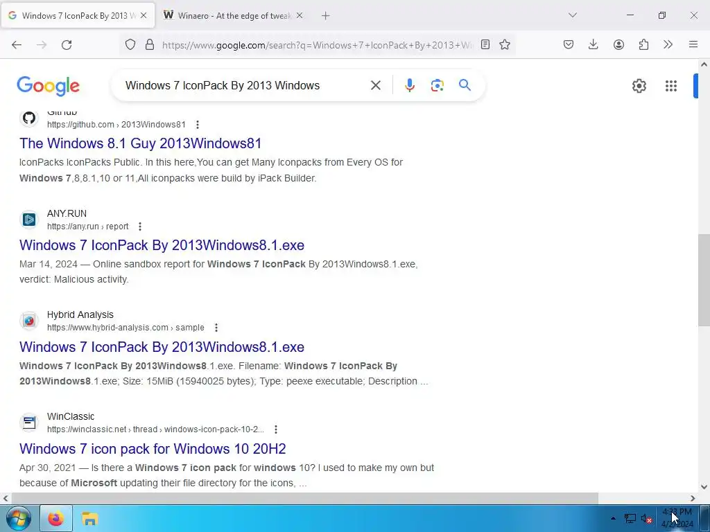Submit search with the magnifier icon
The height and width of the screenshot is (532, 710).
tap(465, 85)
